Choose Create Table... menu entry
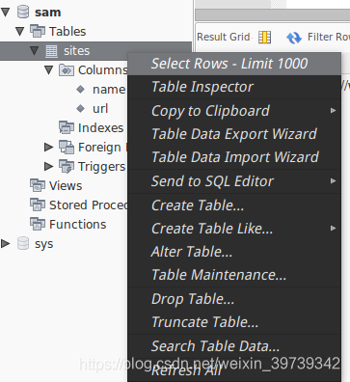 click(x=234, y=205)
